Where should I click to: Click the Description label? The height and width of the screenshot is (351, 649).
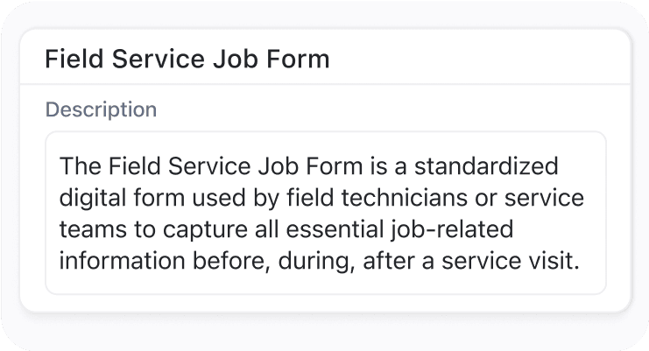[x=101, y=110]
